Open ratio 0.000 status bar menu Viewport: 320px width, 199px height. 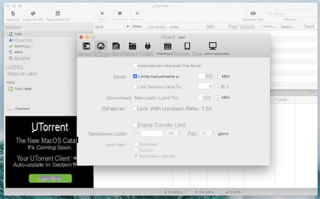234,192
